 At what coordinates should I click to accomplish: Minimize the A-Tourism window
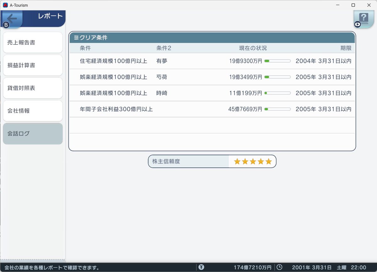click(x=338, y=5)
